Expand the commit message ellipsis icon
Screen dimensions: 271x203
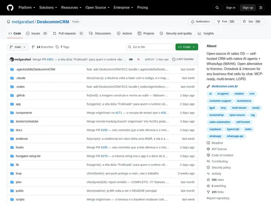(131, 59)
